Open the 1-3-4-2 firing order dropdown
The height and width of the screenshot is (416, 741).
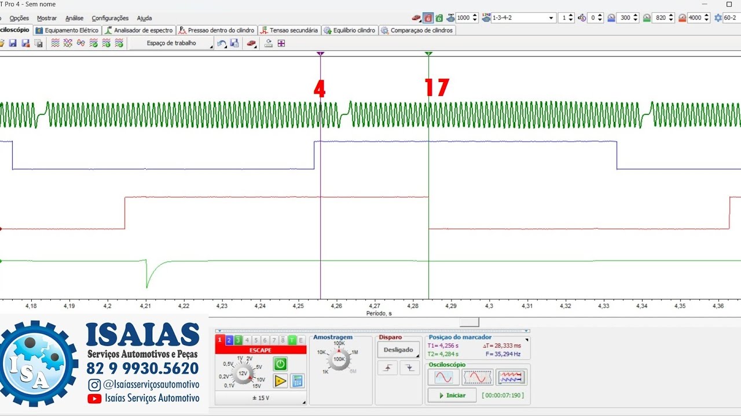click(523, 18)
